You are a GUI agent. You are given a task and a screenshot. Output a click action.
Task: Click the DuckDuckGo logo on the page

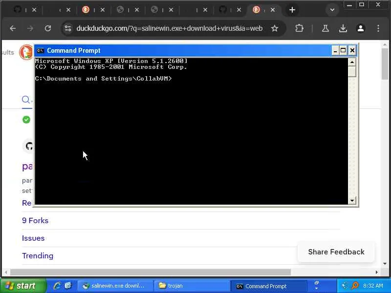coord(26,52)
